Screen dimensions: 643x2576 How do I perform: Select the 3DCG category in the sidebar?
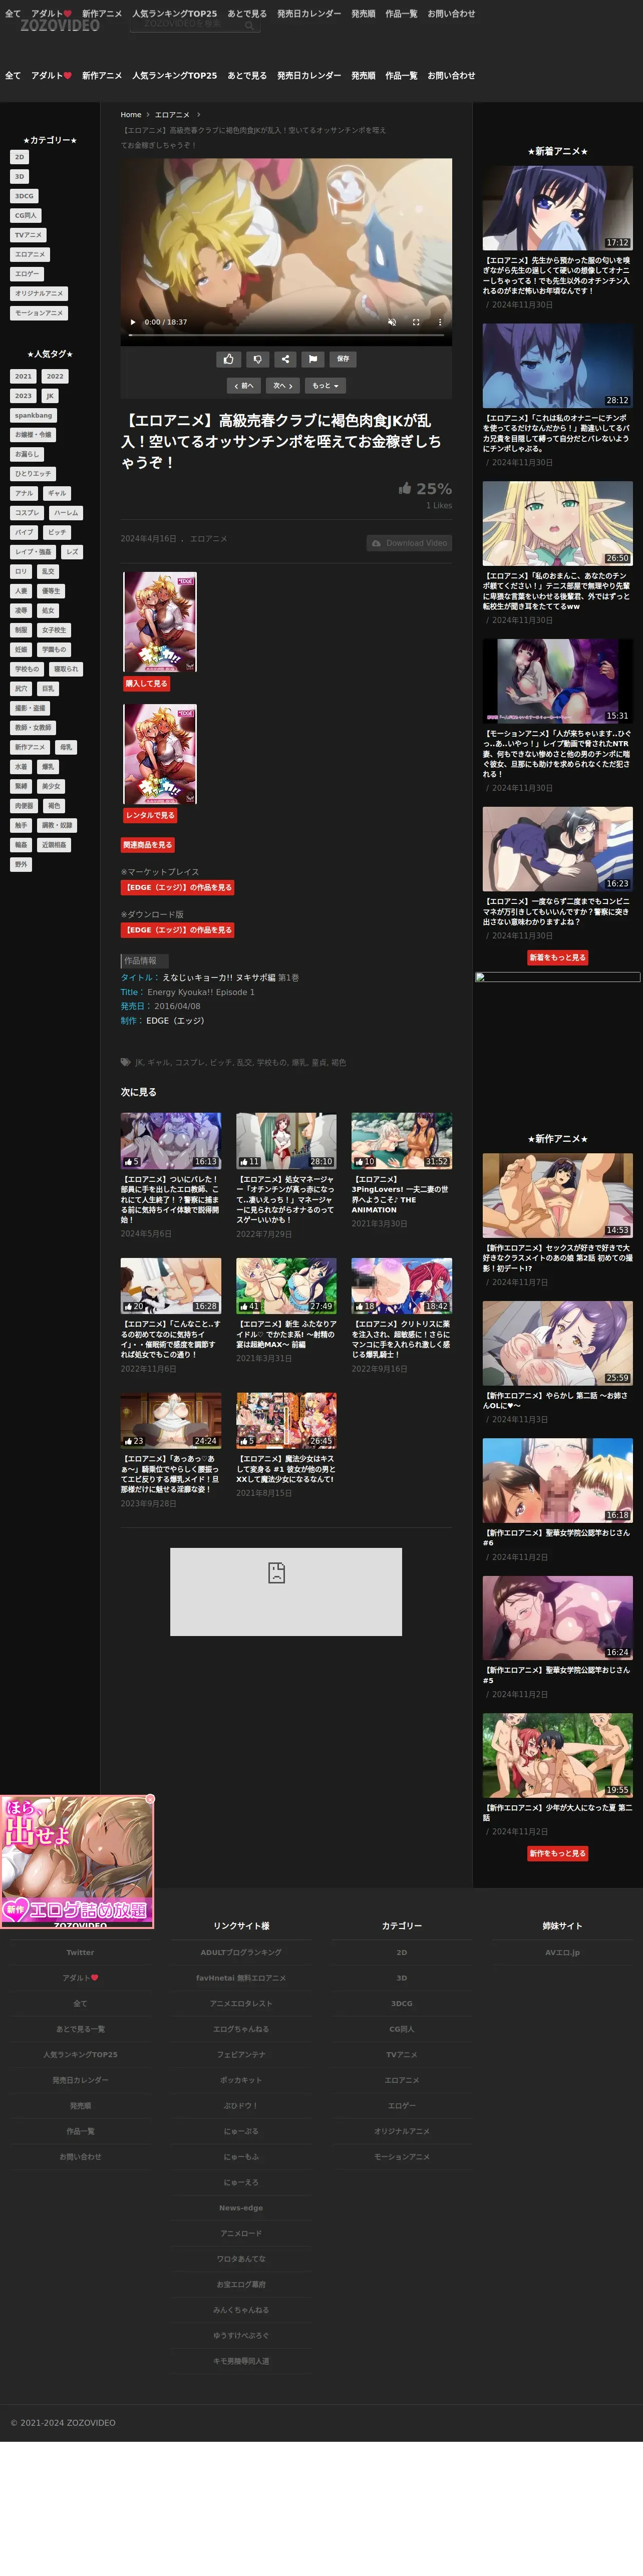[x=24, y=196]
